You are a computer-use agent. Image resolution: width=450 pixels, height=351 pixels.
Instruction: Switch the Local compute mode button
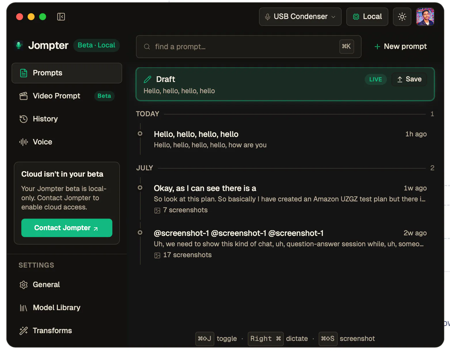coord(367,17)
